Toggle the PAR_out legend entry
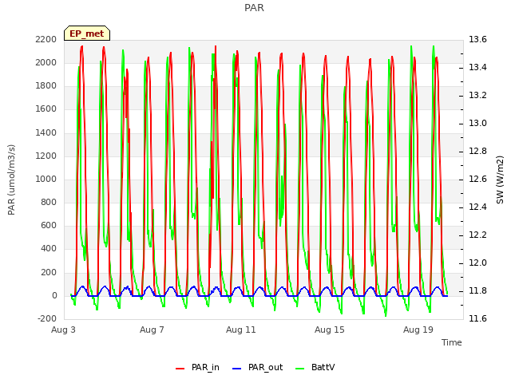The height and width of the screenshot is (383, 511). [x=257, y=367]
